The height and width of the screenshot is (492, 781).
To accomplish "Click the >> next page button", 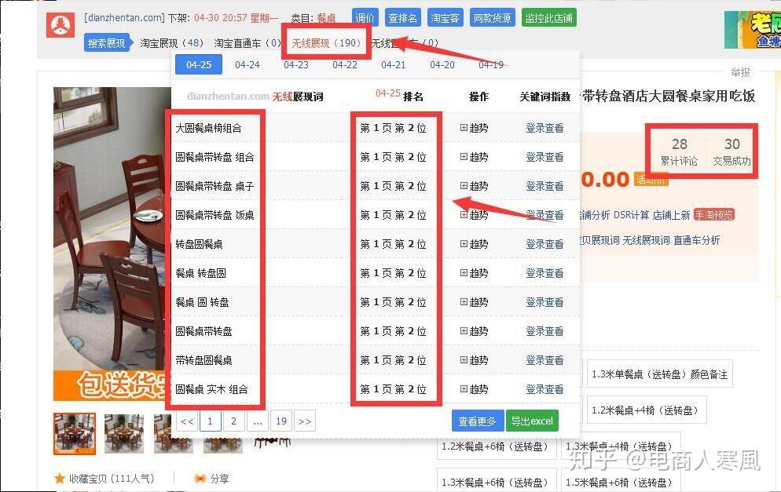I will pos(305,421).
